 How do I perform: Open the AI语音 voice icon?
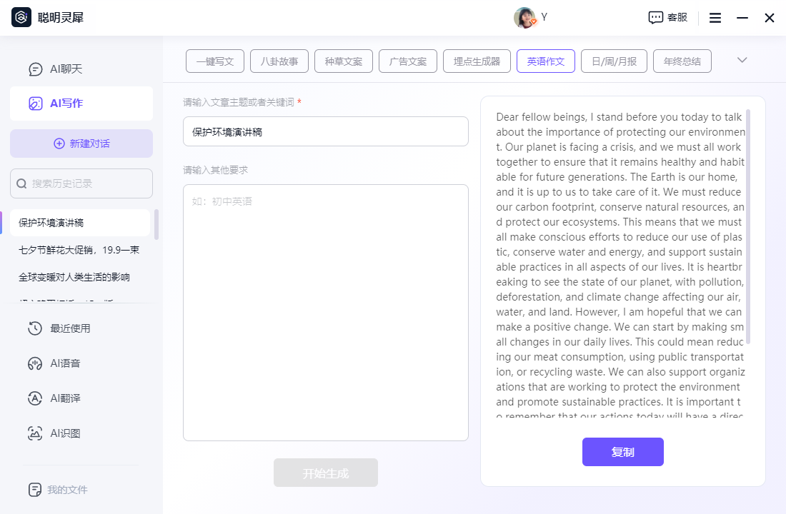point(35,363)
